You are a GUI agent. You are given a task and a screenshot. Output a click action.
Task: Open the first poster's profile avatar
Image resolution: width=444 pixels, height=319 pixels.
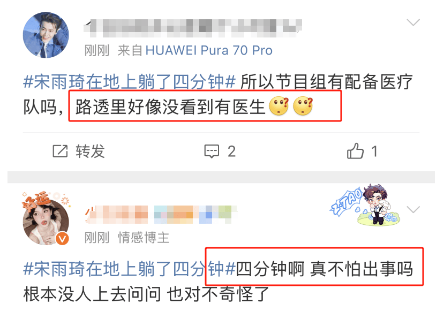(x=46, y=35)
